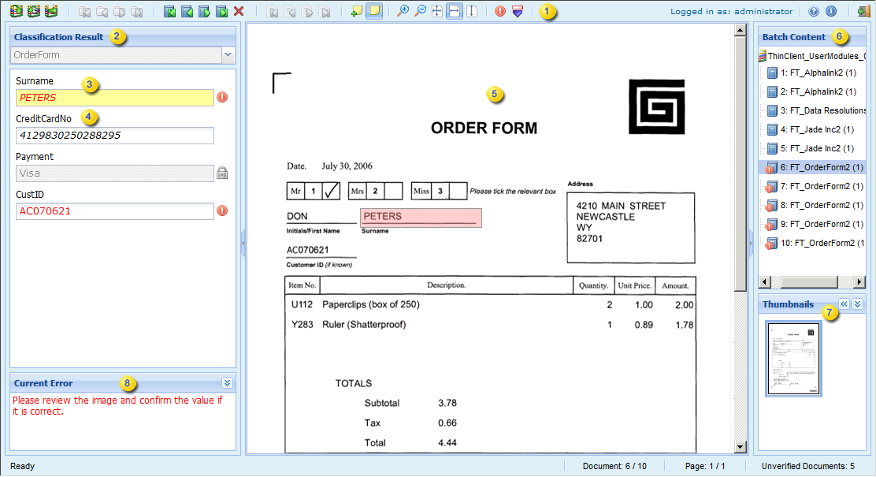Zoom out of the document image
Viewport: 876px width, 477px height.
[x=419, y=10]
